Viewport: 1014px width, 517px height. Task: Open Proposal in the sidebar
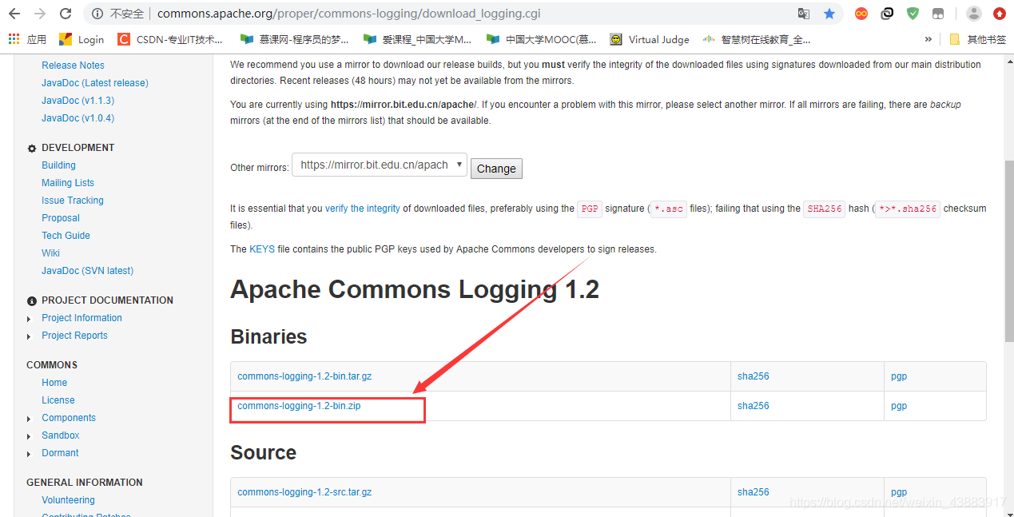coord(61,218)
